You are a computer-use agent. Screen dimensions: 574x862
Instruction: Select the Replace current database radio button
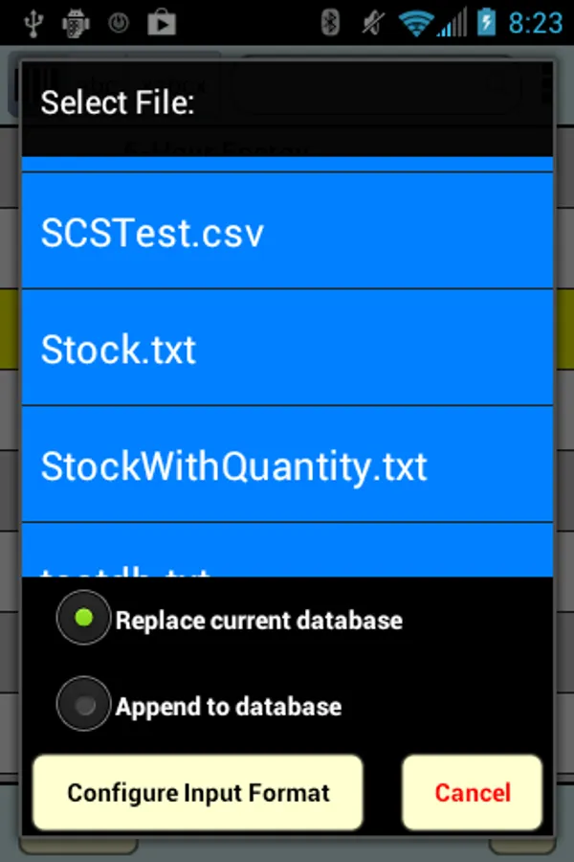[x=84, y=618]
